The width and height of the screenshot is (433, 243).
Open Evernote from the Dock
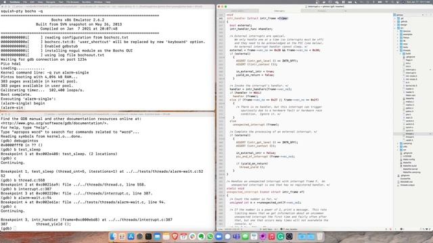pos(202,236)
